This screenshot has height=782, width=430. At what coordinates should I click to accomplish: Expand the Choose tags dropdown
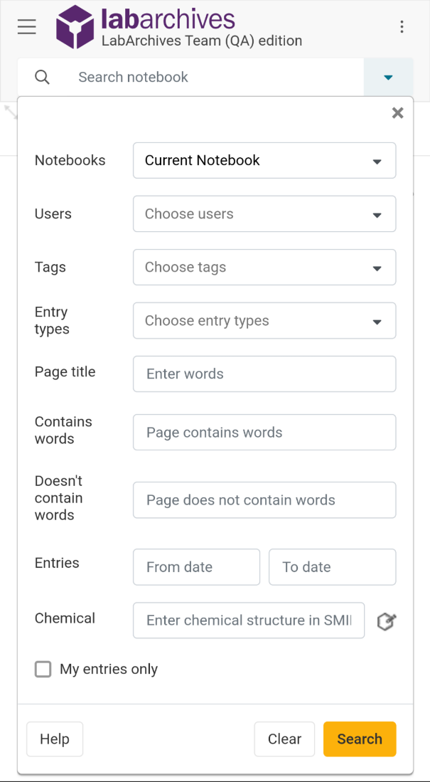[x=264, y=268]
